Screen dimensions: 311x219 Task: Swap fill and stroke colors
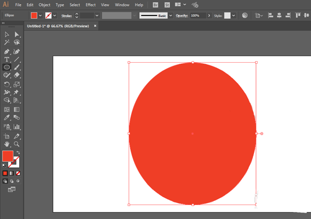18,152
